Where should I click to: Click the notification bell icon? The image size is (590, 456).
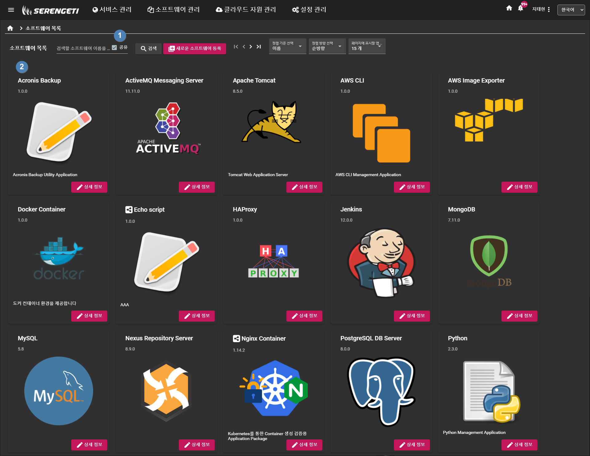point(520,9)
